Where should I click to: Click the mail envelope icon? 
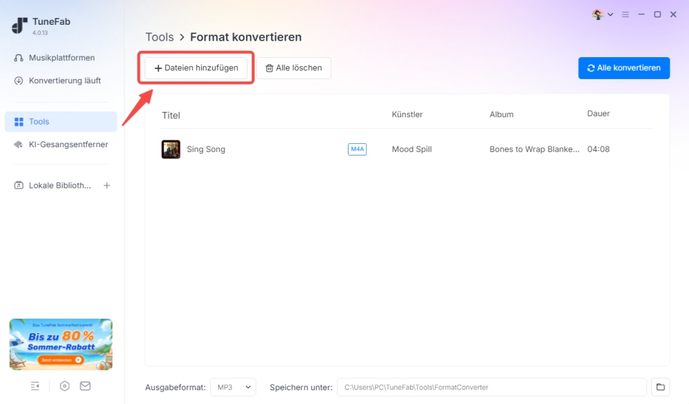(85, 386)
